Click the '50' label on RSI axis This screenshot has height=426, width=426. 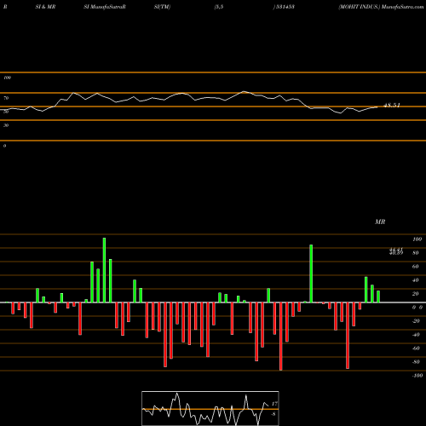[x=6, y=112]
